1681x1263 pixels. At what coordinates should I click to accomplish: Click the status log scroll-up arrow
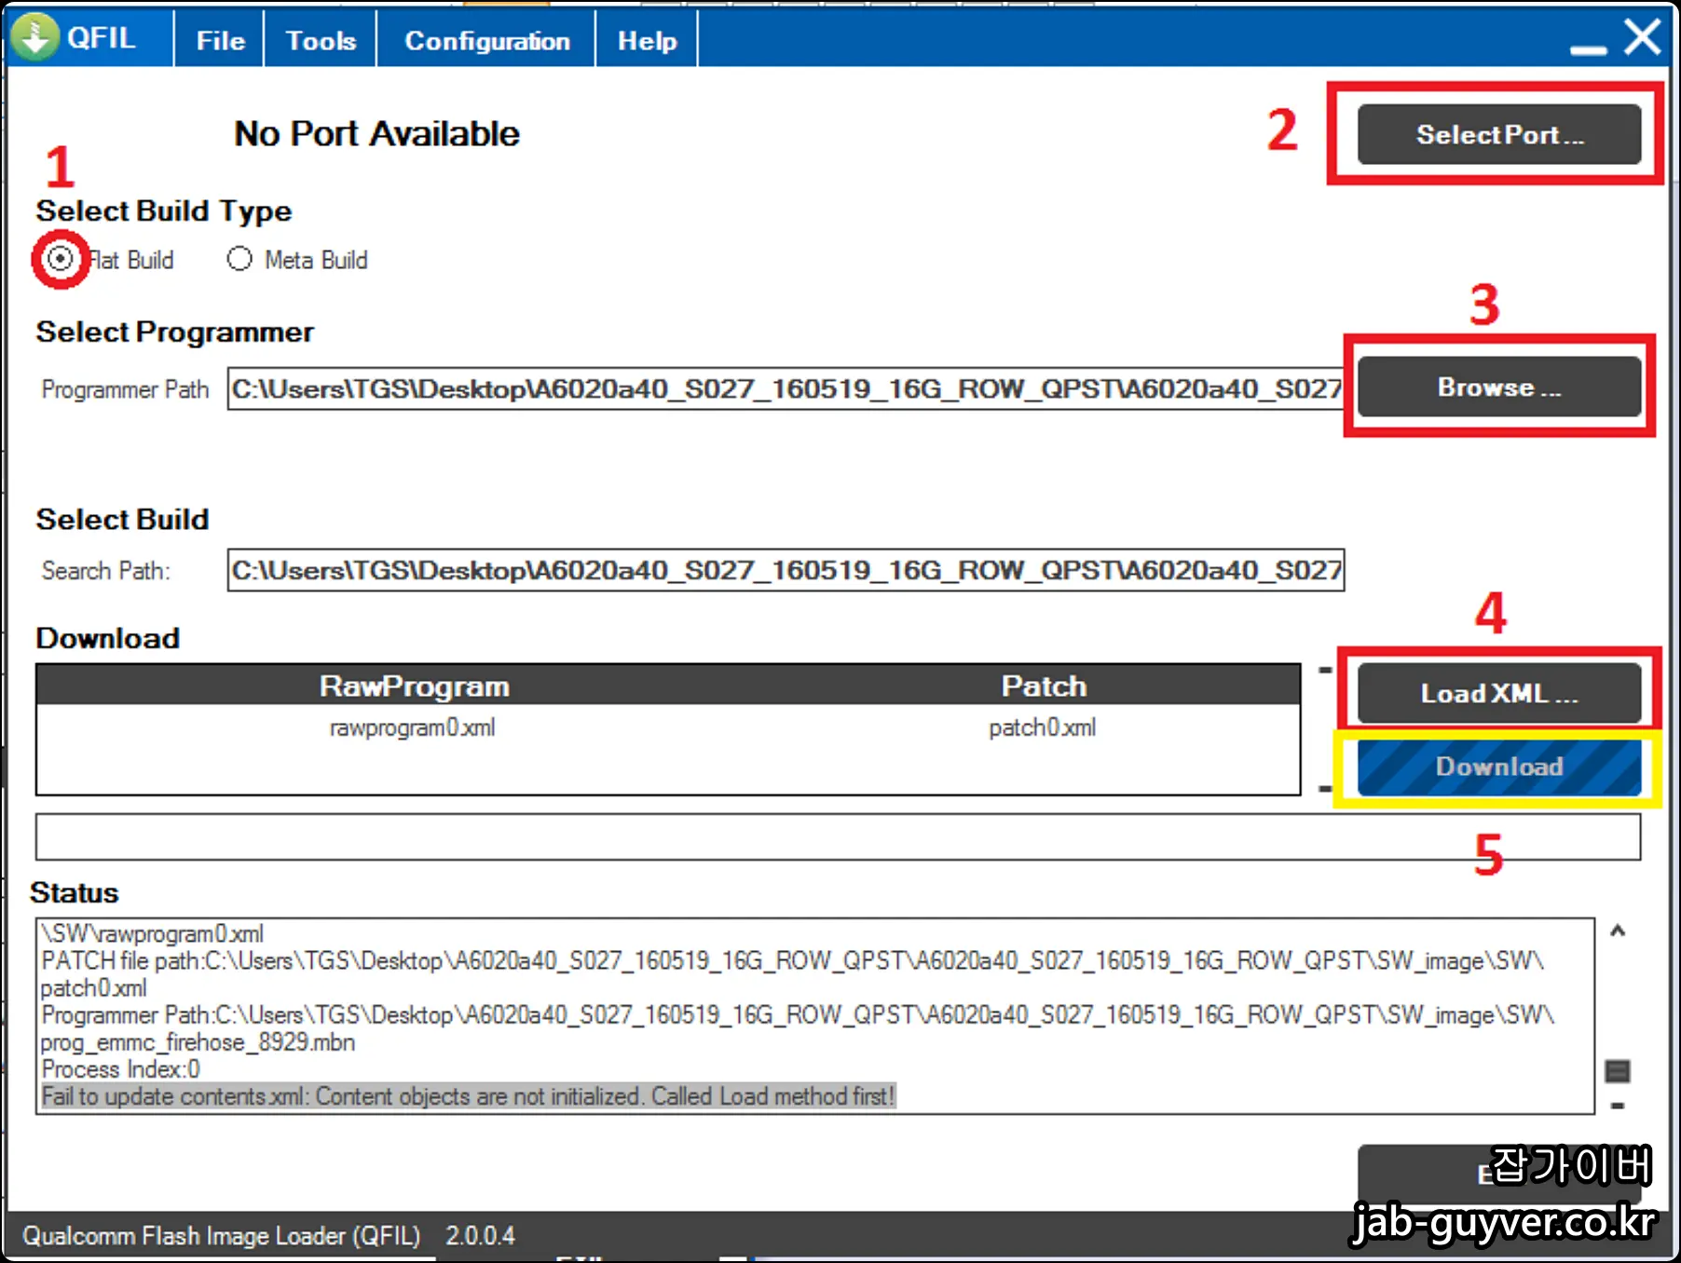point(1618,930)
